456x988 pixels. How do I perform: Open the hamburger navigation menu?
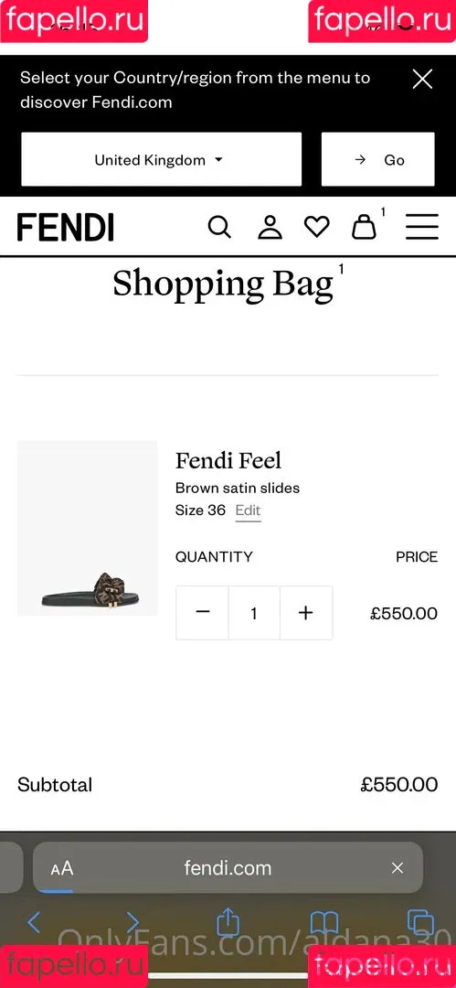tap(421, 227)
